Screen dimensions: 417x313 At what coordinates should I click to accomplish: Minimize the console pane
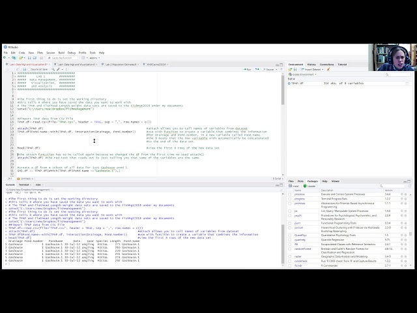[277, 185]
